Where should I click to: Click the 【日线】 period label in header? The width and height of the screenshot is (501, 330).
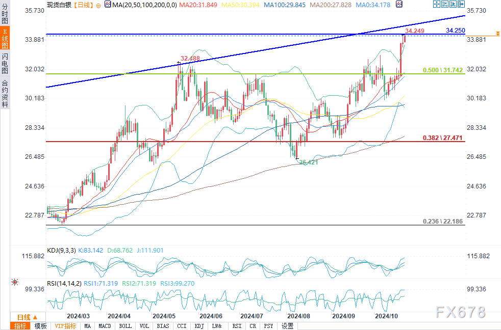pyautogui.click(x=83, y=5)
